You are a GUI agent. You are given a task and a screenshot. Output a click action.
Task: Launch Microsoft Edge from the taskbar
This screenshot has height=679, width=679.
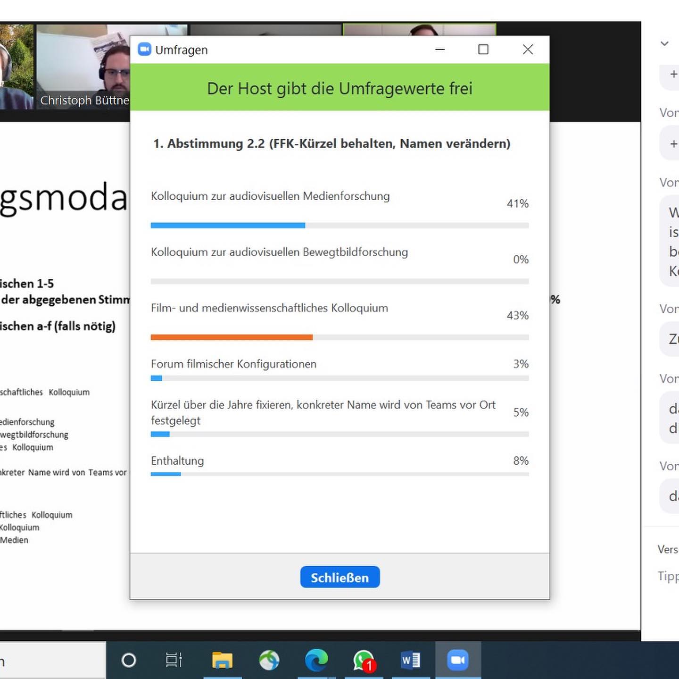point(316,660)
